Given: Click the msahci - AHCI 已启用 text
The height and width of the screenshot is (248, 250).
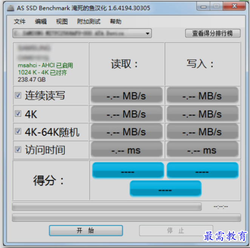Looking at the screenshot, I should 45,65.
